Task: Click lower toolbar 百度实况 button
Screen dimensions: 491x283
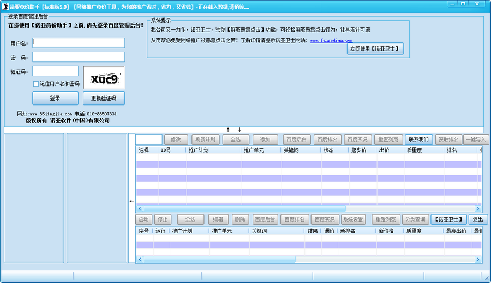Action: coord(325,219)
